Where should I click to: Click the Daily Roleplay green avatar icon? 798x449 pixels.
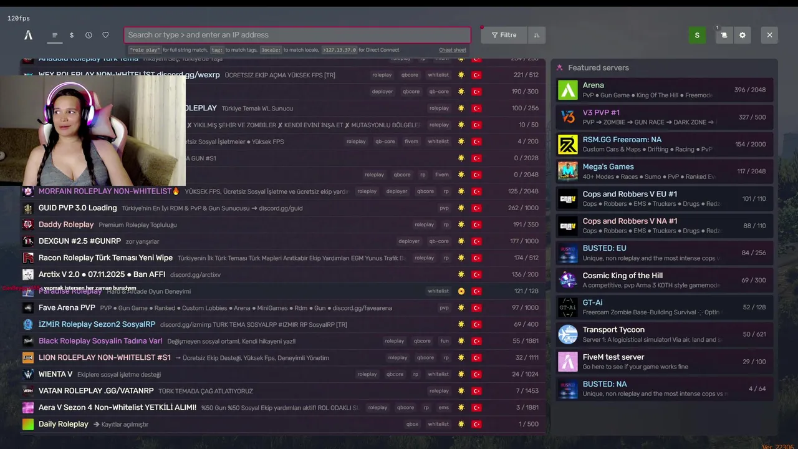28,424
